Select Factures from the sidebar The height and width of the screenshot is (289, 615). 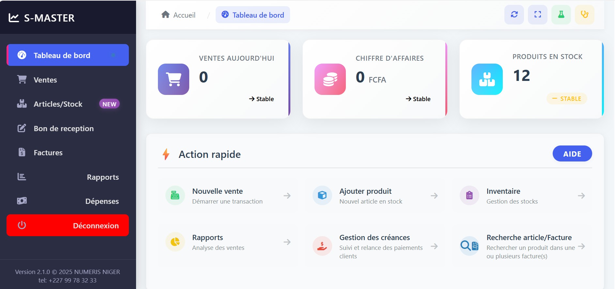point(68,152)
